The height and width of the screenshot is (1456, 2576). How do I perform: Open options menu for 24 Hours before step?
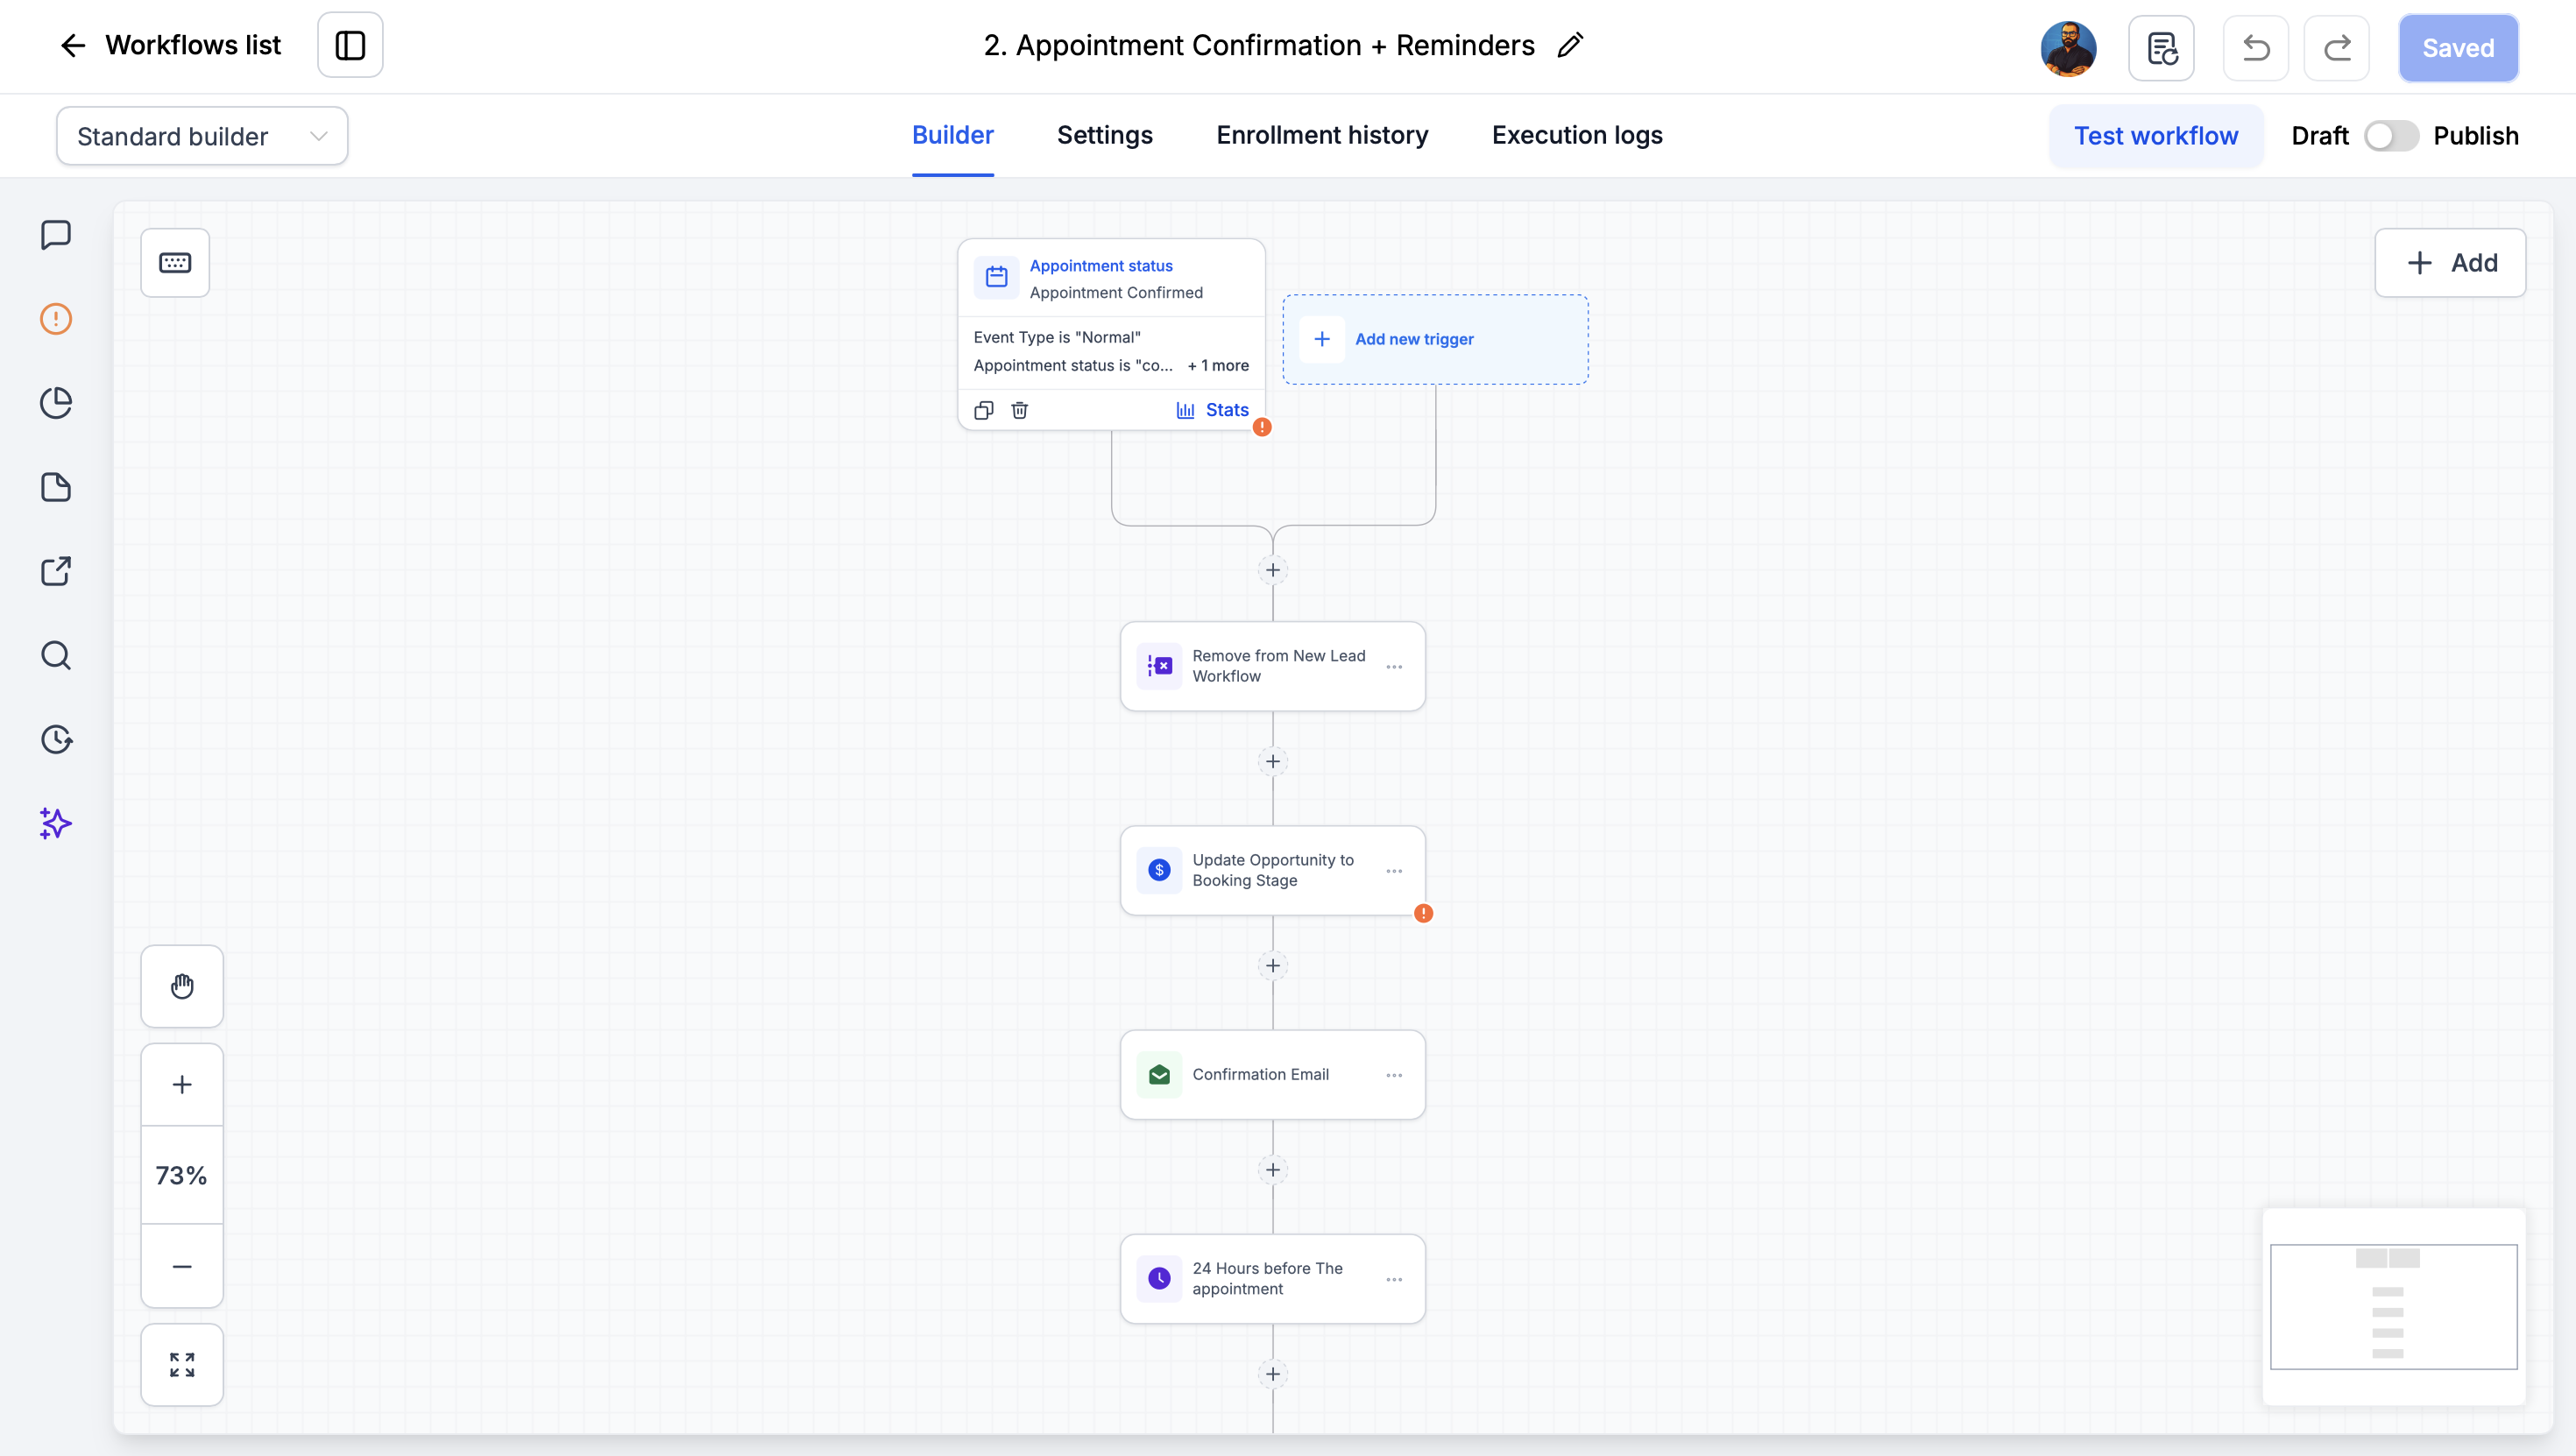click(x=1394, y=1279)
